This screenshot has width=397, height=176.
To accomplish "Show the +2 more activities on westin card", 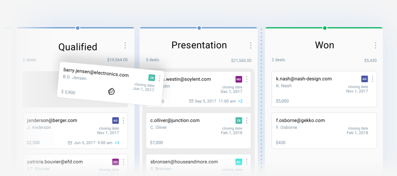I will [240, 101].
